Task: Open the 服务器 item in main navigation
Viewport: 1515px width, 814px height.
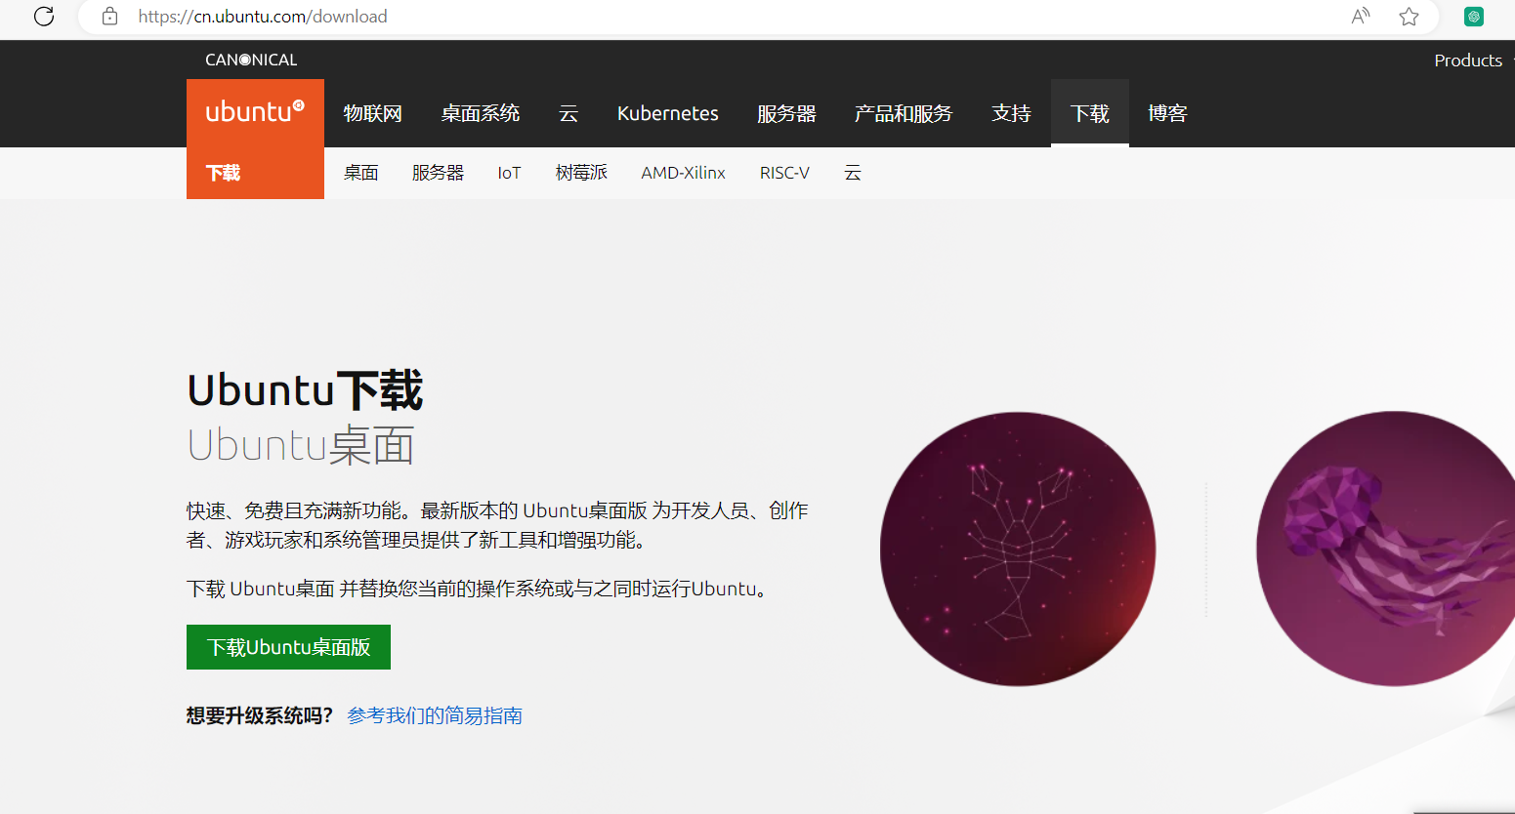Action: pos(786,113)
